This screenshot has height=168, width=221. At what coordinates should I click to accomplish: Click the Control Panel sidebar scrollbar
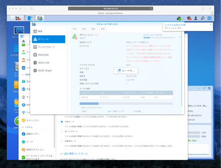pyautogui.click(x=55, y=131)
